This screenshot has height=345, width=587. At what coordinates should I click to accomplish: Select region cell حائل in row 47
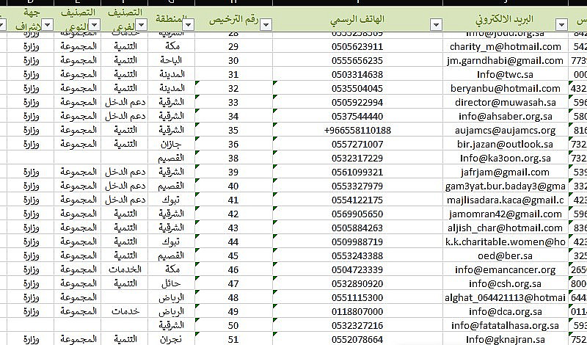pos(172,283)
